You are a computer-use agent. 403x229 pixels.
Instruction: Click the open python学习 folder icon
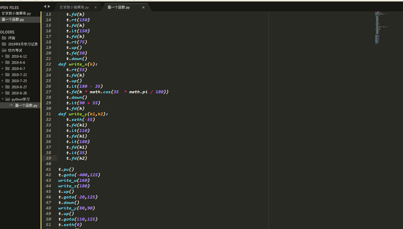(8, 99)
